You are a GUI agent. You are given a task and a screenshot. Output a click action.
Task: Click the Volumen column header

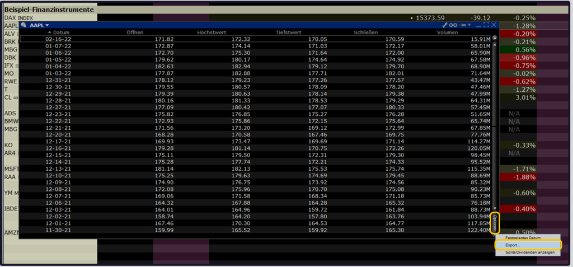point(447,32)
